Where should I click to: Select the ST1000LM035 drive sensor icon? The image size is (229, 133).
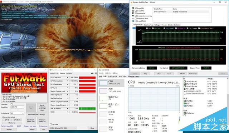pyautogui.click(x=185, y=91)
